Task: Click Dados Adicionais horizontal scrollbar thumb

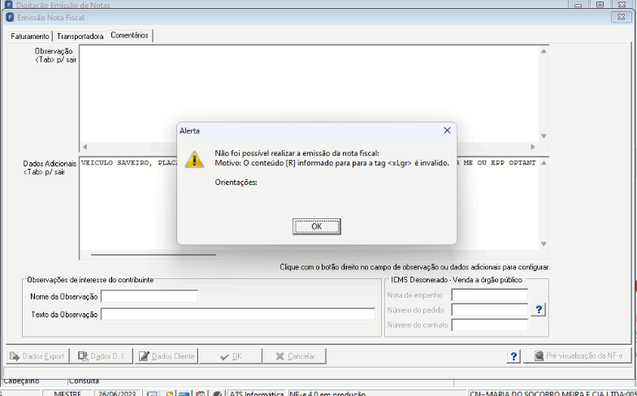Action: coord(153,255)
